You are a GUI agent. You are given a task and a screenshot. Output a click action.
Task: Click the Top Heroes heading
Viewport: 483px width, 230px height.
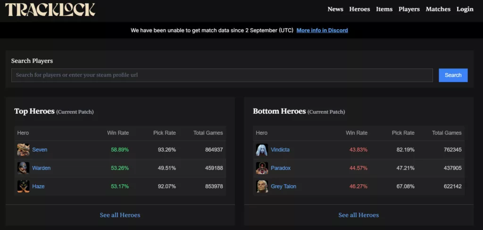tap(34, 111)
